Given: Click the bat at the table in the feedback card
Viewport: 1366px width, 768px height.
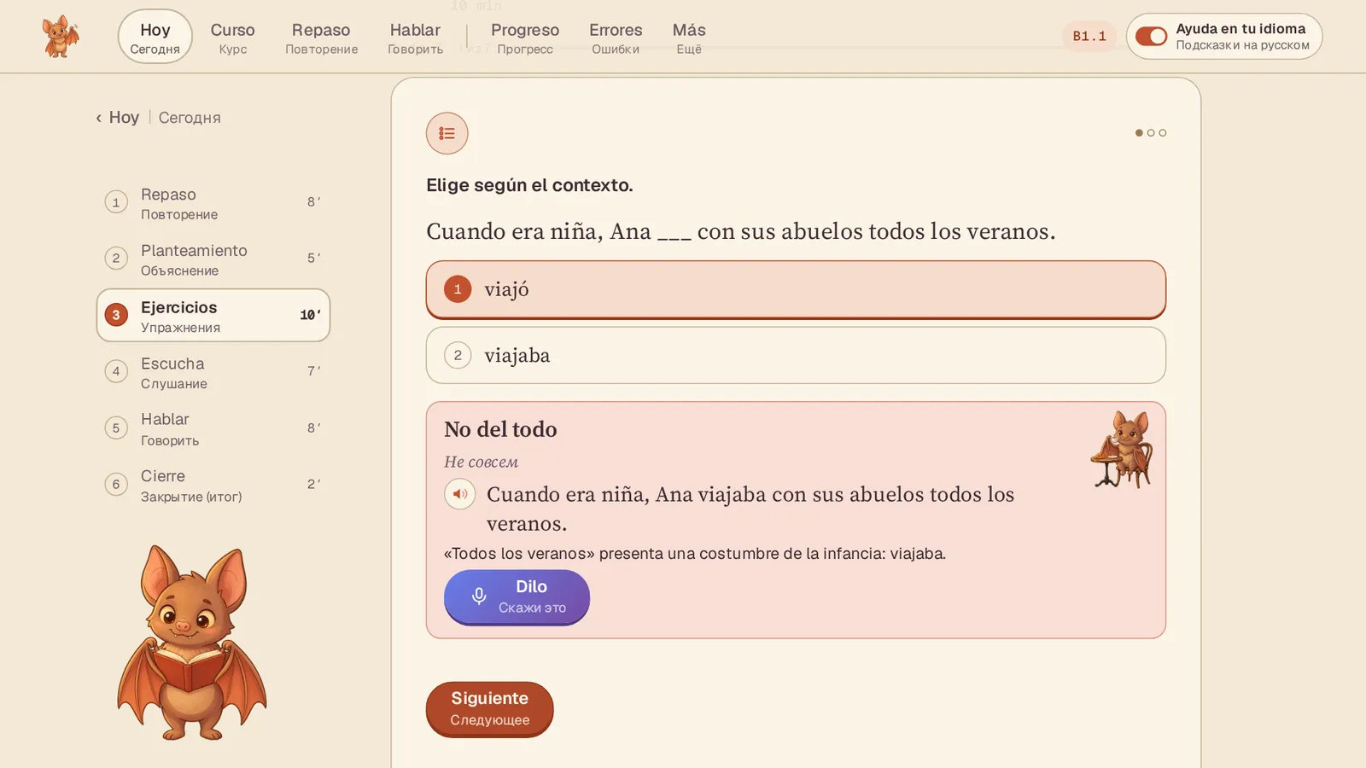Looking at the screenshot, I should 1123,450.
